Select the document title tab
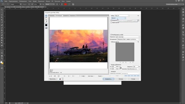The height and width of the screenshot is (104, 185). click(x=25, y=7)
